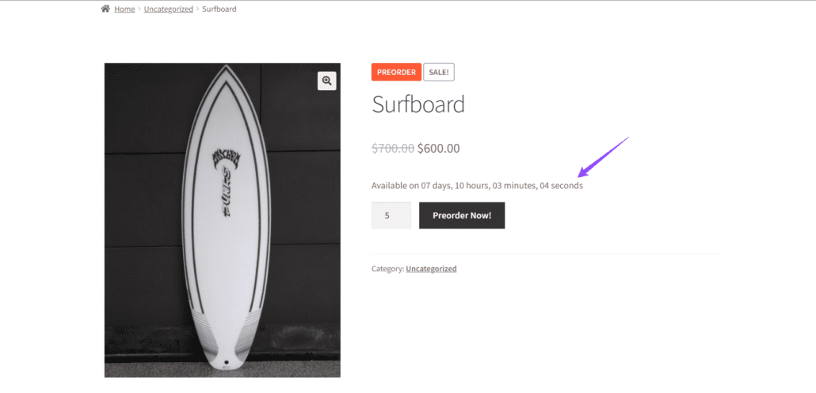
Task: Open Uncategorized in the breadcrumb trail
Action: [169, 9]
